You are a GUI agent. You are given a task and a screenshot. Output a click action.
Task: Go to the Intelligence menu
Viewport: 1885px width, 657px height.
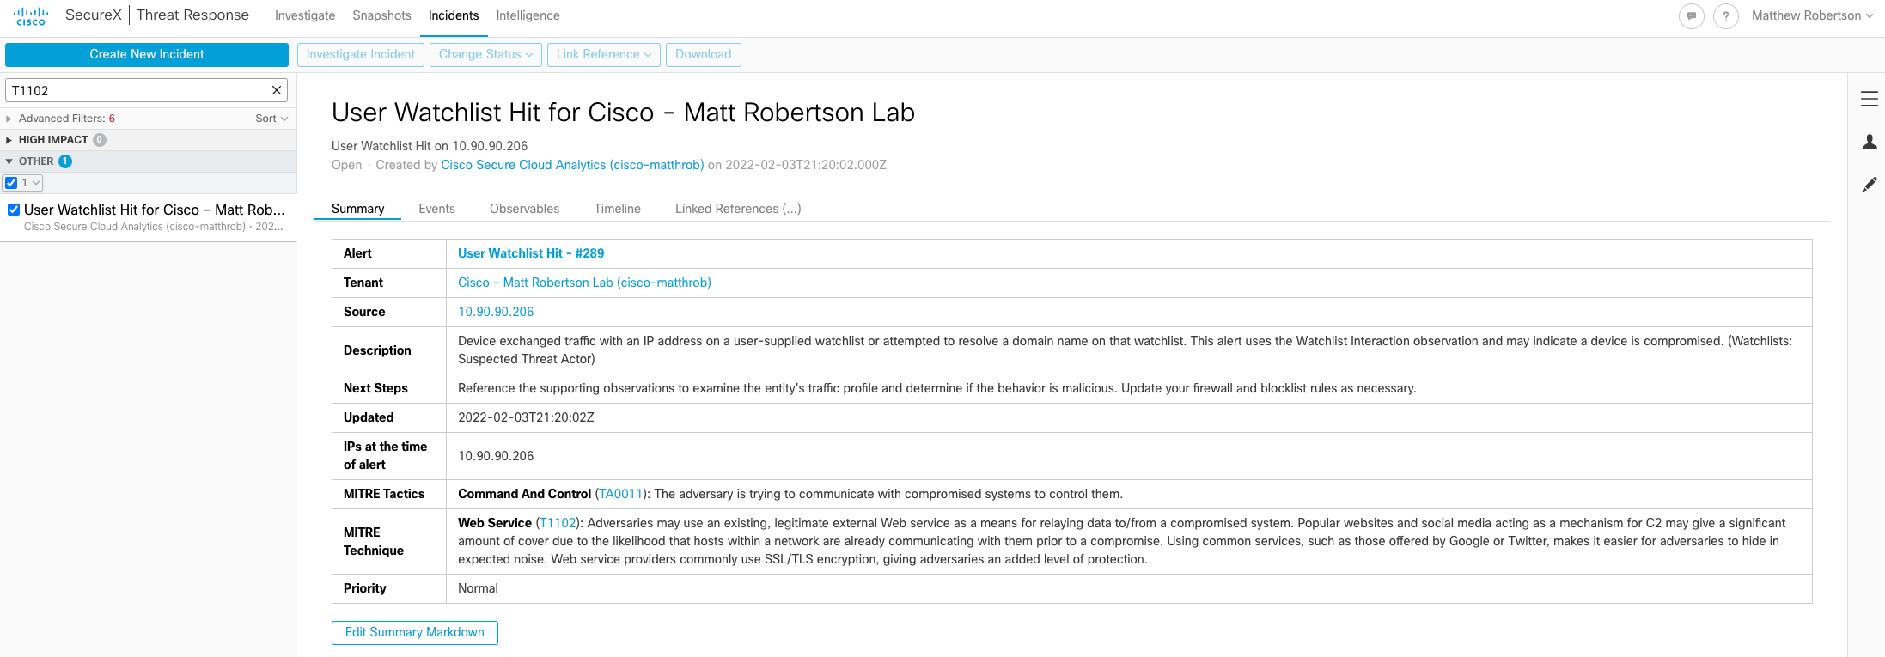[528, 15]
